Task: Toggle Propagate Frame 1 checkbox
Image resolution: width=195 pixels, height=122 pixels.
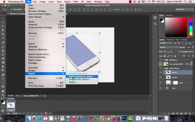Action: coord(179,51)
